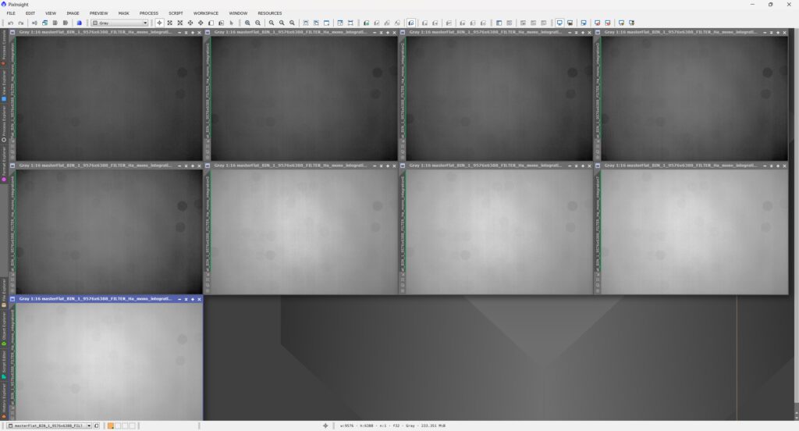This screenshot has width=799, height=431.
Task: Click the blue cube icon in toolbar
Action: (79, 23)
